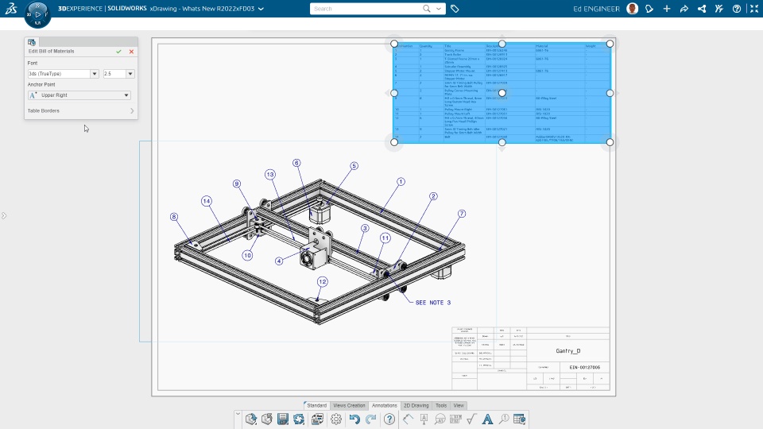Viewport: 763px width, 429px height.
Task: Click the EIN-00127006 title block number
Action: pyautogui.click(x=585, y=368)
